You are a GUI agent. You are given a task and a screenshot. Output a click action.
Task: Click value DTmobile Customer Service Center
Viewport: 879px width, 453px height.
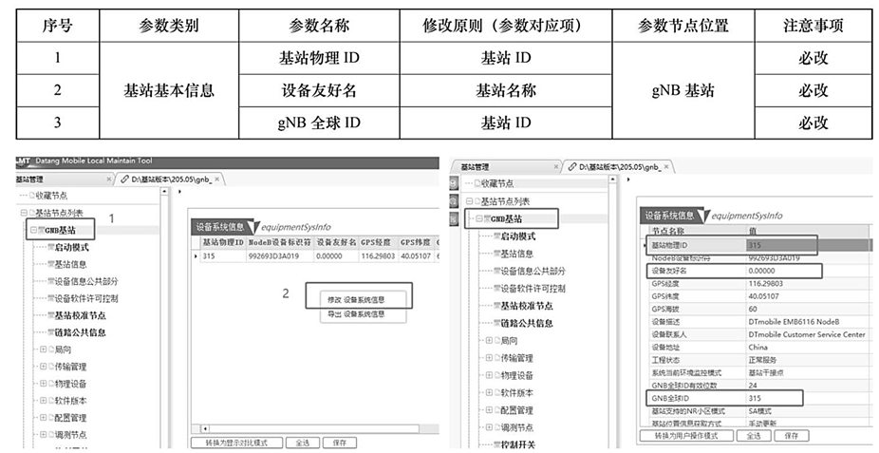(x=807, y=334)
